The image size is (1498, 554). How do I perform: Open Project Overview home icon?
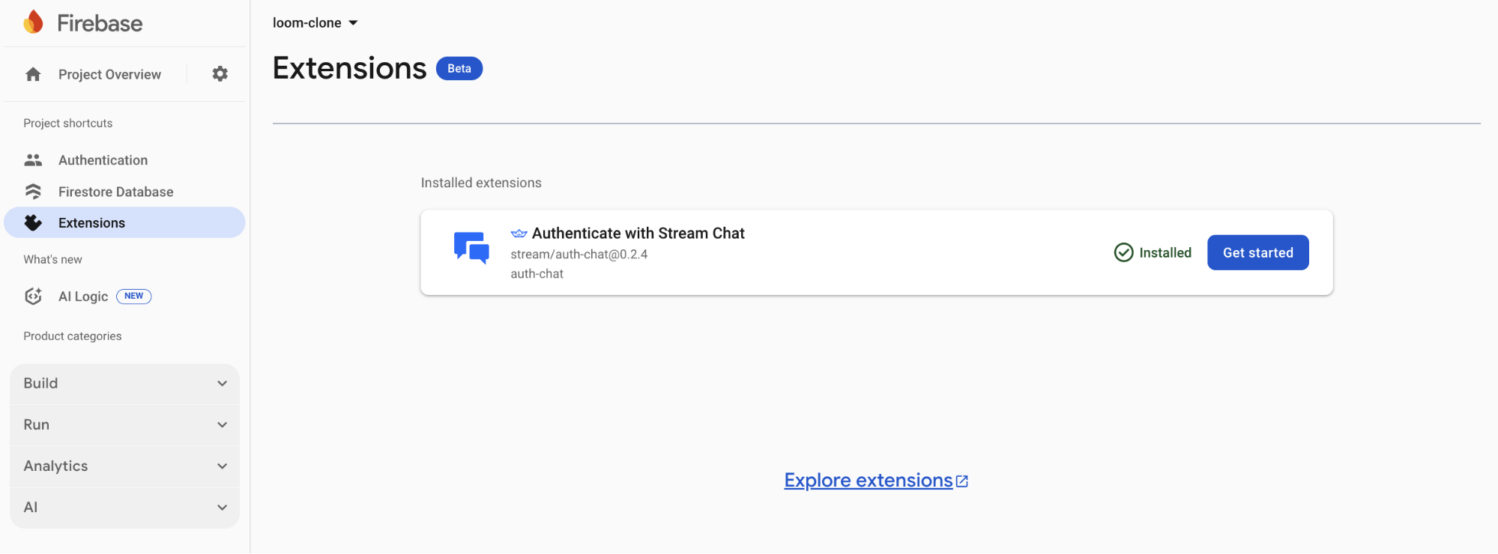pyautogui.click(x=33, y=74)
